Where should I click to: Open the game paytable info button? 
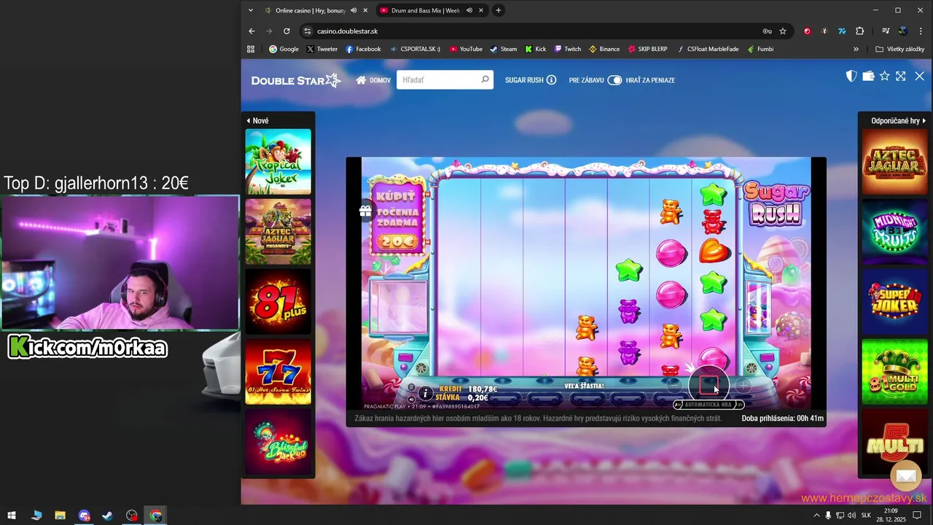click(x=426, y=393)
